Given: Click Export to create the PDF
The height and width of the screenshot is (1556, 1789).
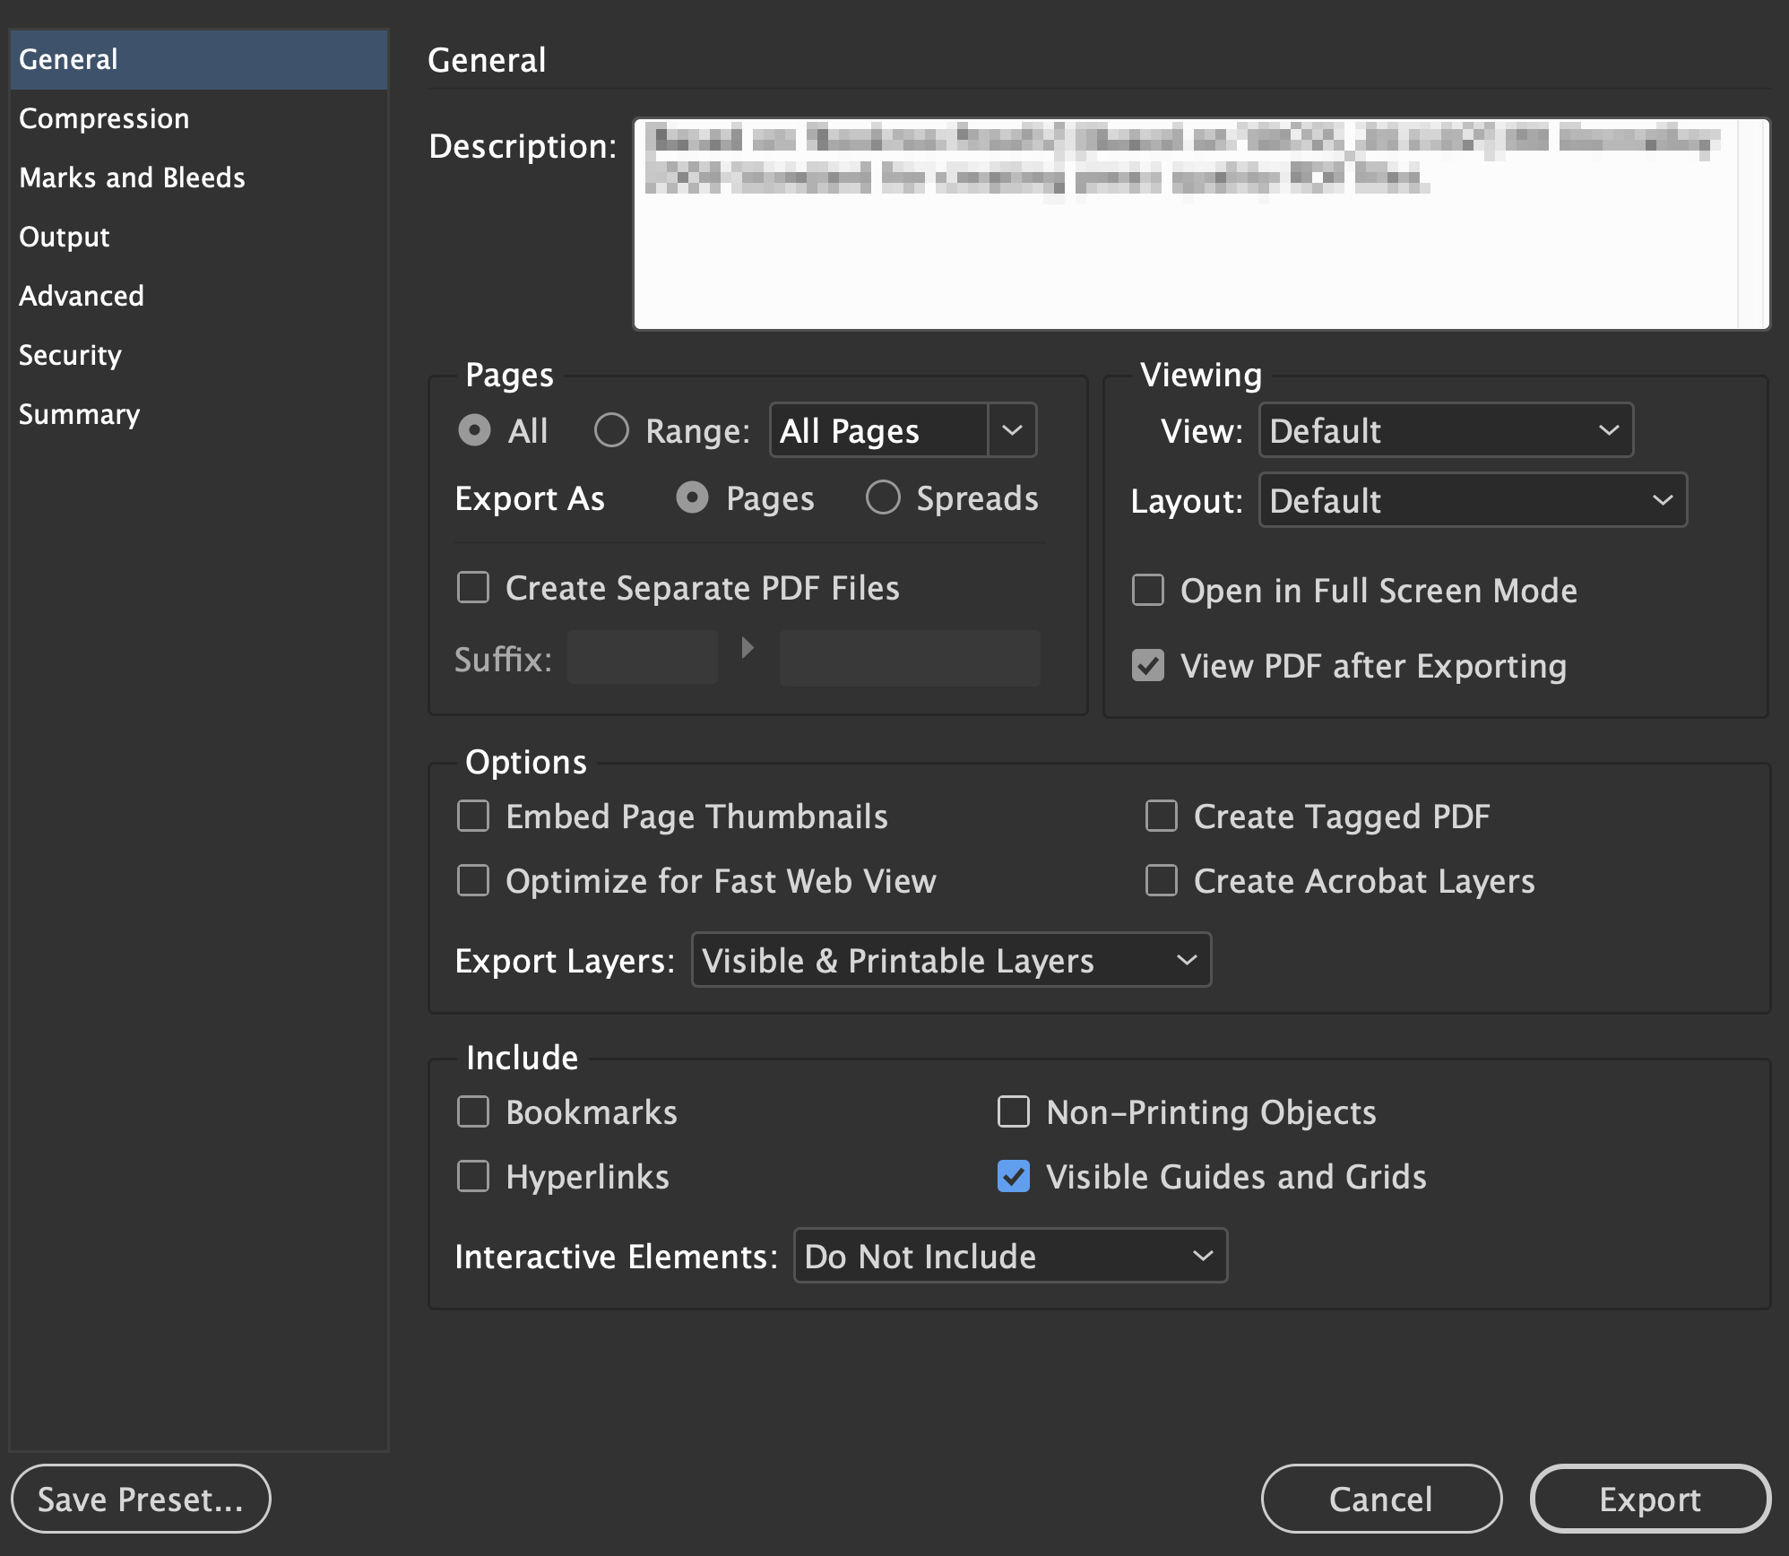Looking at the screenshot, I should [x=1649, y=1498].
